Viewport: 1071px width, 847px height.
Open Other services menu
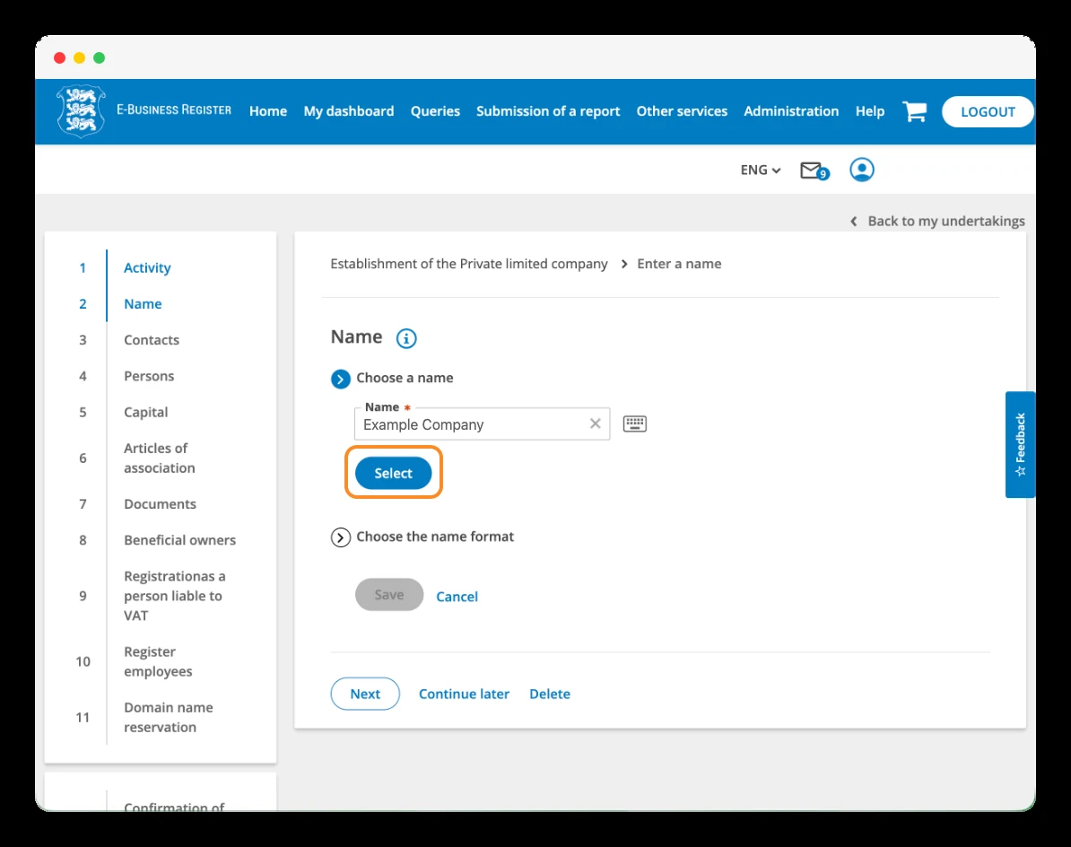click(x=682, y=111)
